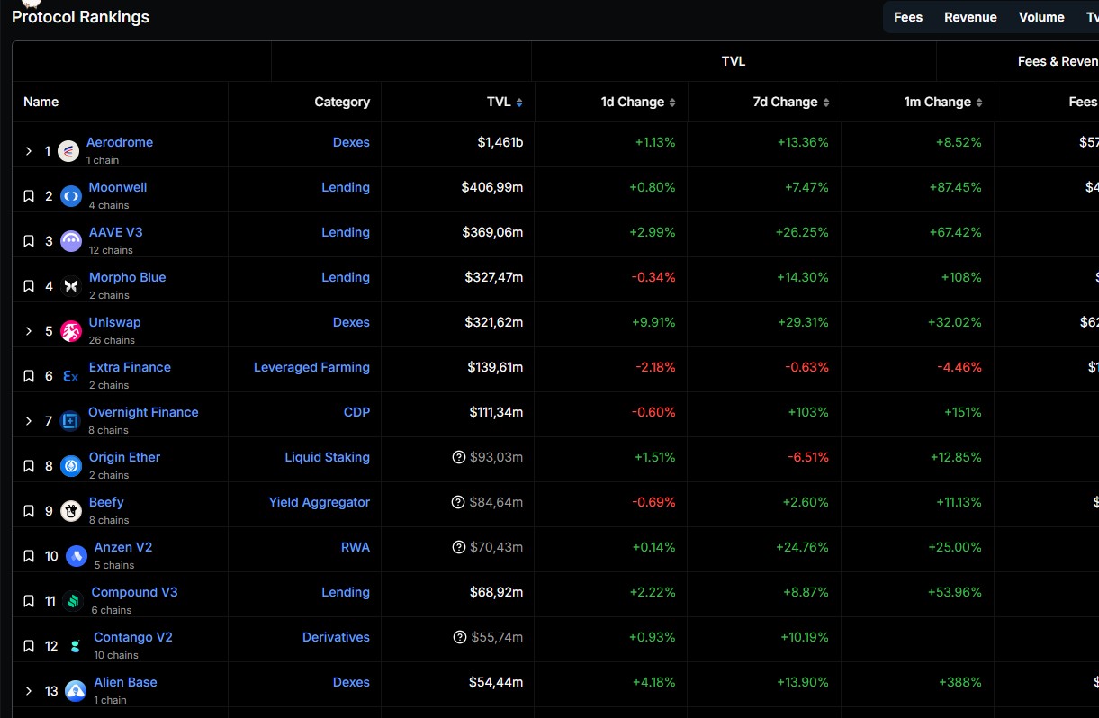Click the Contango V2 logo
The image size is (1099, 718).
77,646
